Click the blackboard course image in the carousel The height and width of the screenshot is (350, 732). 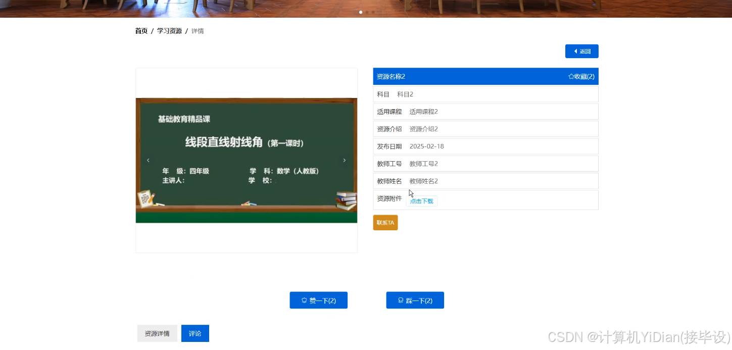coord(246,160)
